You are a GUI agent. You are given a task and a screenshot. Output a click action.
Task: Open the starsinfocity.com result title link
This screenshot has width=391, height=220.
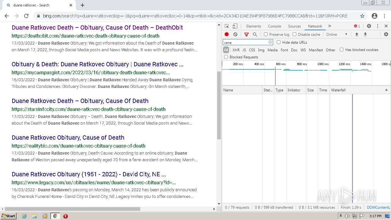[x=80, y=101]
